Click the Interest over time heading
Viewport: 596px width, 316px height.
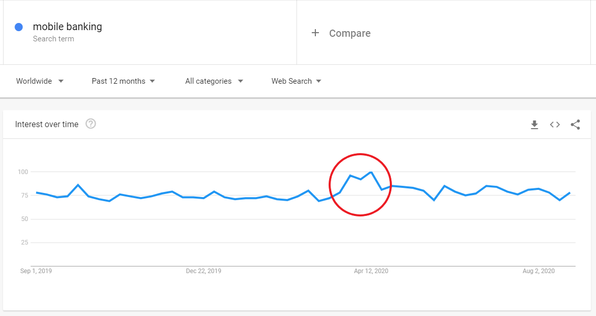[47, 124]
